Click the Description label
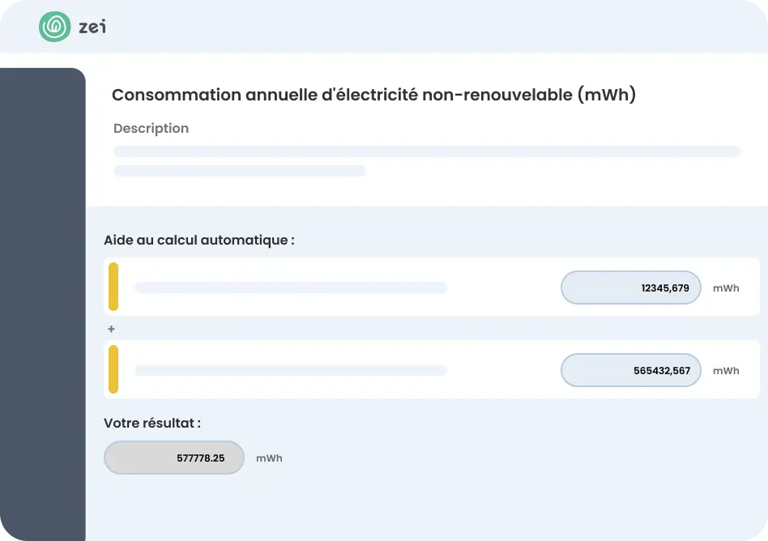Screen dimensions: 768x541 click(x=151, y=128)
